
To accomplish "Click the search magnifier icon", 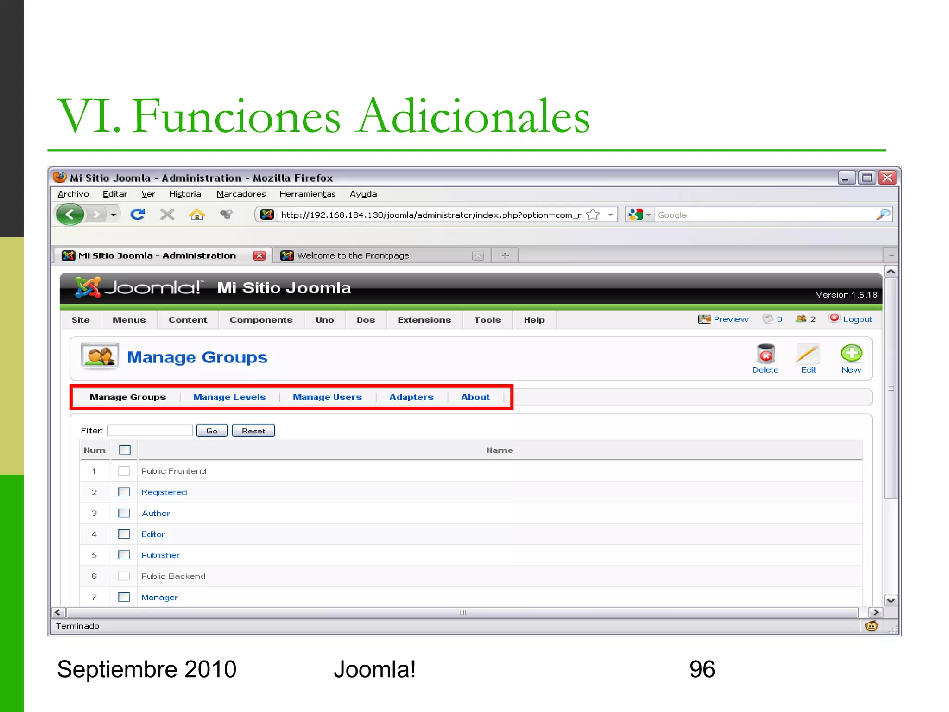I will pos(883,215).
